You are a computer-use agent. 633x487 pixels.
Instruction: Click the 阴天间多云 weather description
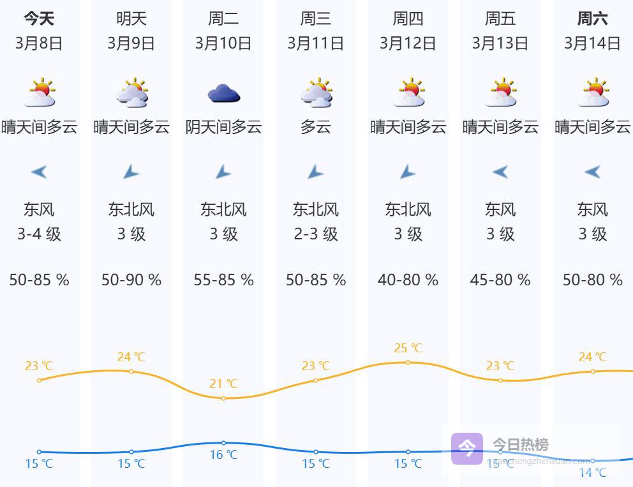[223, 127]
